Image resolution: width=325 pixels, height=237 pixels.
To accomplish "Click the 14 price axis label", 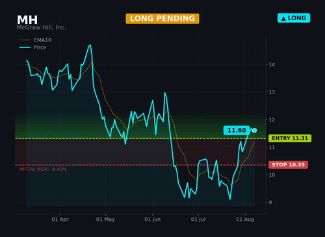I will click(x=272, y=64).
